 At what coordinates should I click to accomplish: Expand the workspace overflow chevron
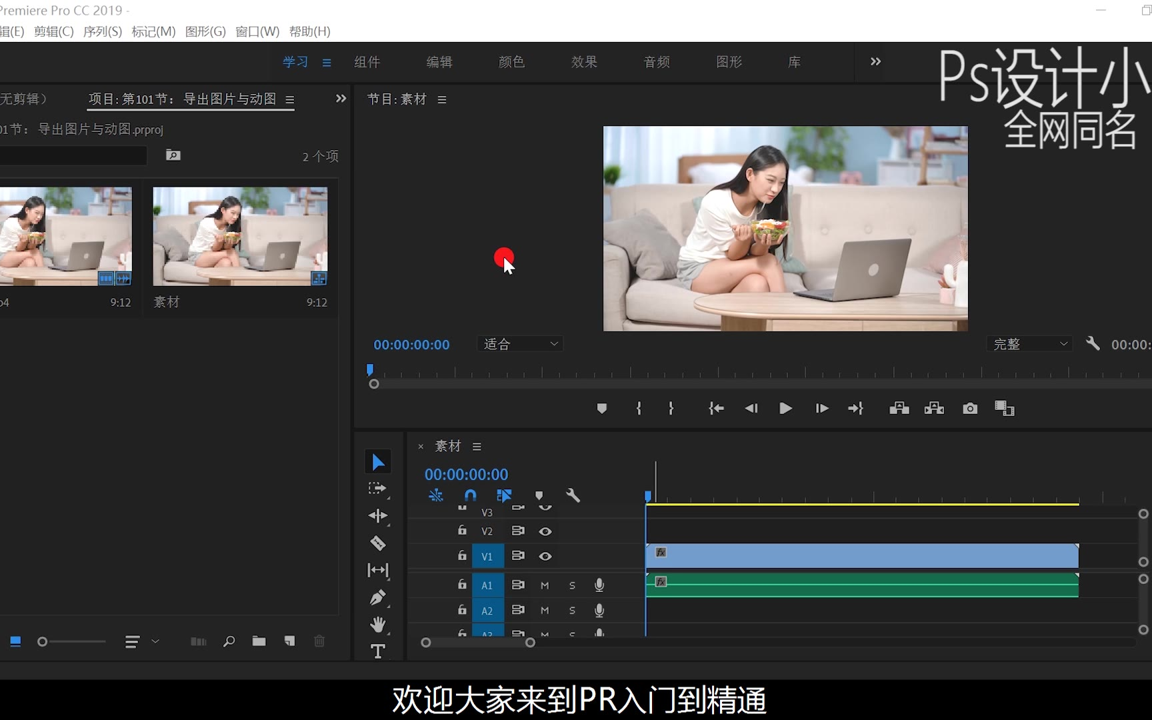click(x=875, y=61)
